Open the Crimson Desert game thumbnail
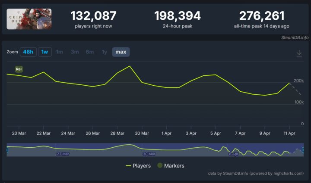Image resolution: width=311 pixels, height=183 pixels. 29,19
